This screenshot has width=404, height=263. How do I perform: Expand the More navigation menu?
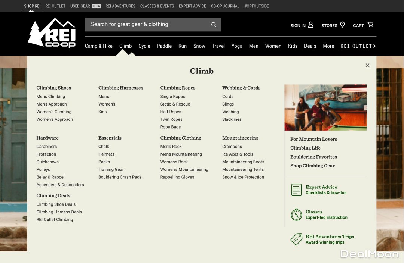328,46
